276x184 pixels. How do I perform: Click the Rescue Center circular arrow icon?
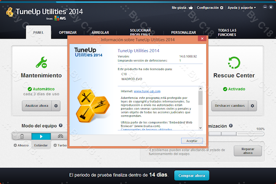(234, 63)
